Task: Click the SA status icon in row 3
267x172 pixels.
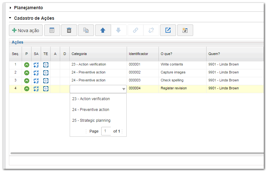Action: [36, 81]
